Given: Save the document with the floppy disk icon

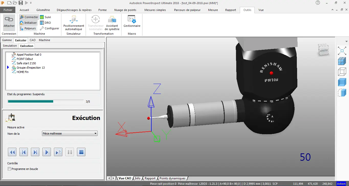Looking at the screenshot, I should pos(21,3).
